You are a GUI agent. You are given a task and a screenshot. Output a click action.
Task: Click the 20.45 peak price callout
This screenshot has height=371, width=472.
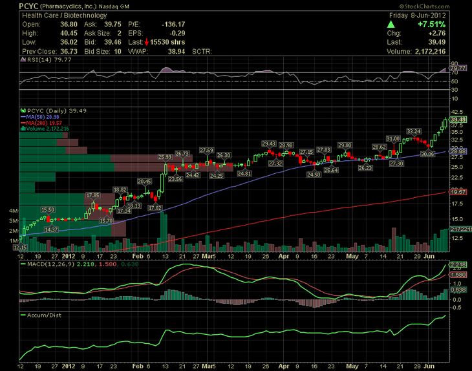click(x=144, y=182)
